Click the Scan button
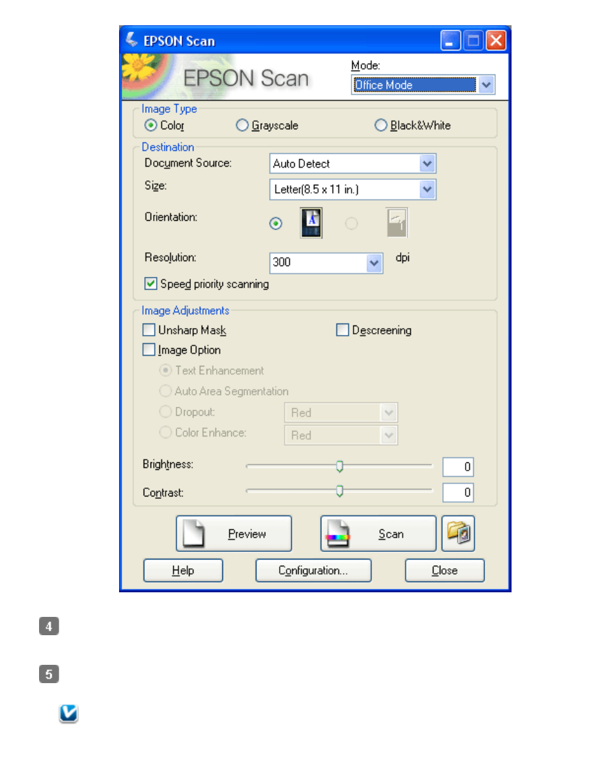 point(378,534)
